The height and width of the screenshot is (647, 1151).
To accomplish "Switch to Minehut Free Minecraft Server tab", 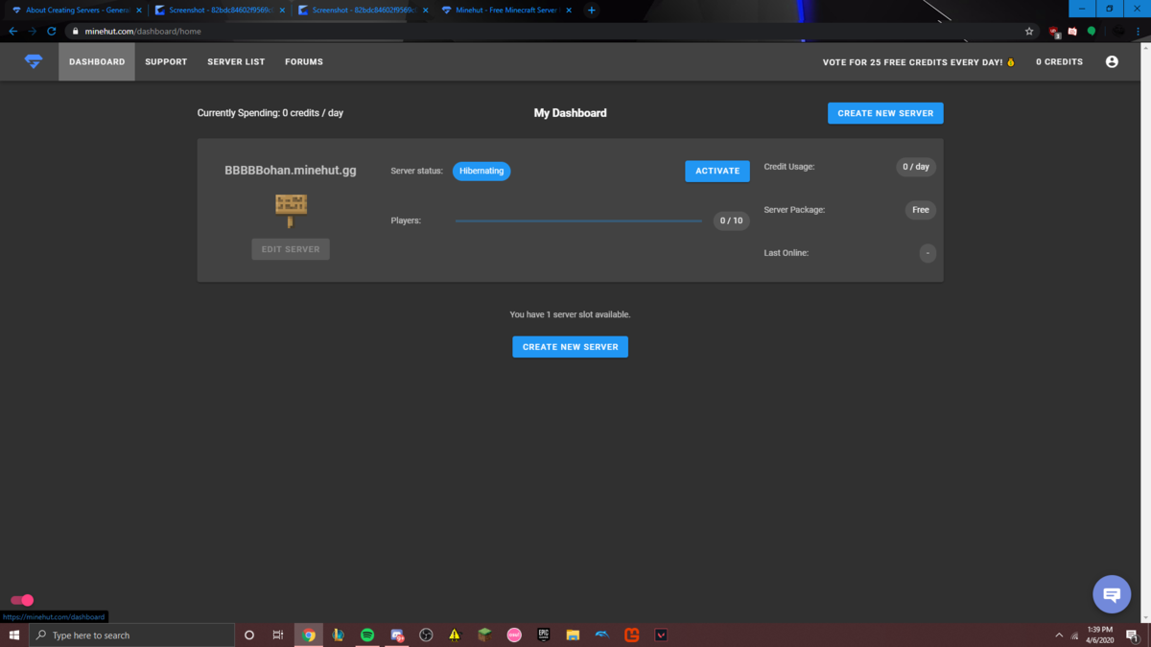I will pos(507,11).
